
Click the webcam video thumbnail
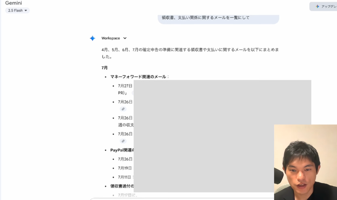point(305,162)
